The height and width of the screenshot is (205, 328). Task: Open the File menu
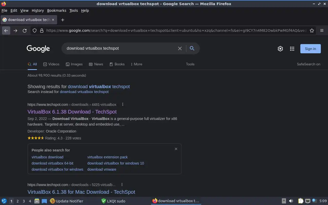click(4, 11)
